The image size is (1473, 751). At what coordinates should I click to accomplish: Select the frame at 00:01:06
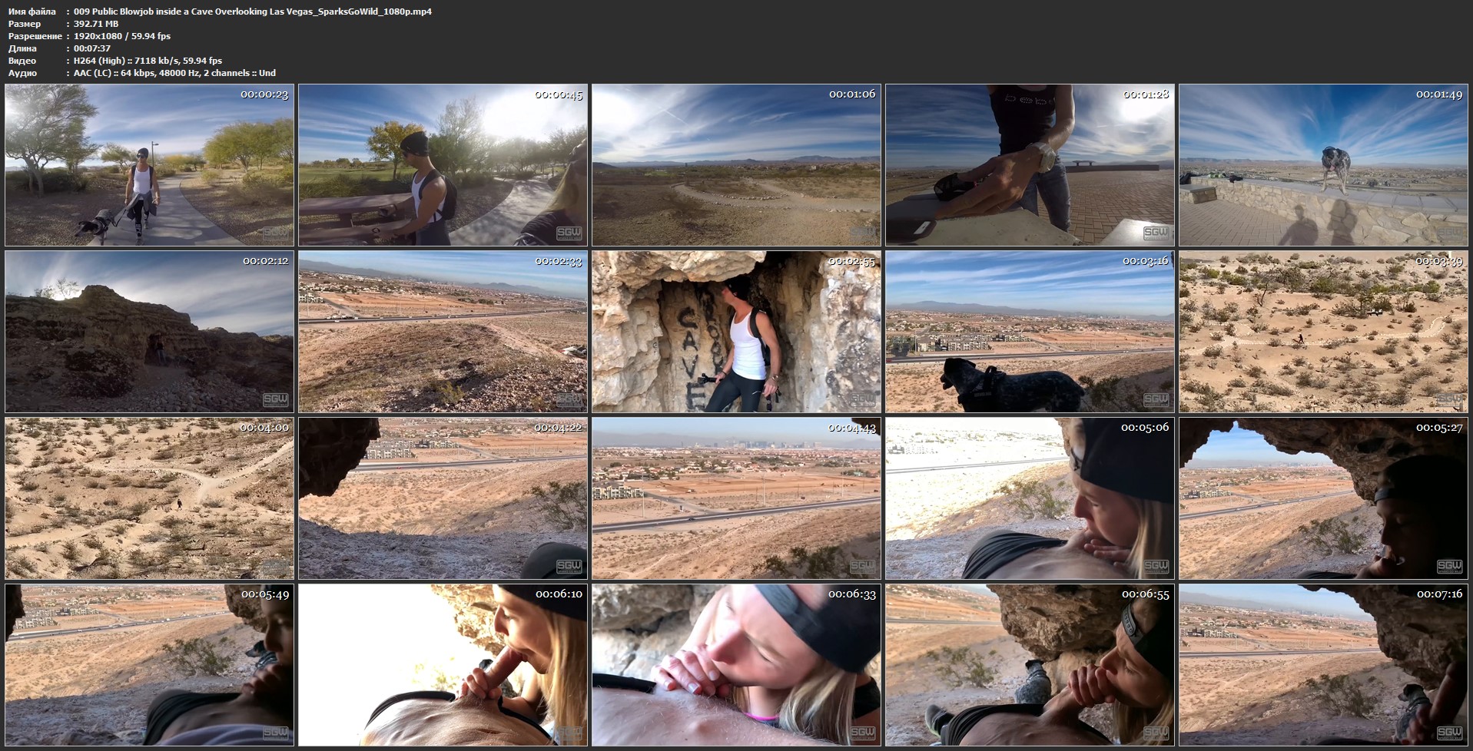coord(736,165)
